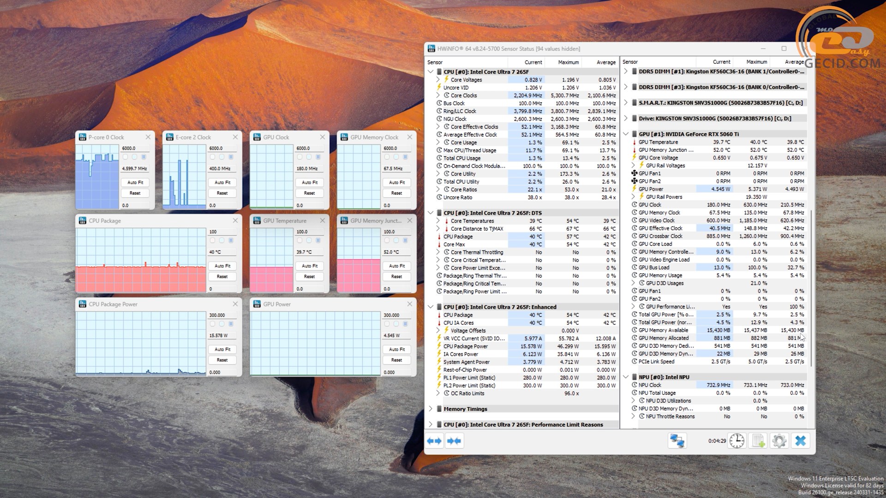Click Reset in E-core 2 Clock graph
The image size is (886, 498).
pyautogui.click(x=222, y=193)
